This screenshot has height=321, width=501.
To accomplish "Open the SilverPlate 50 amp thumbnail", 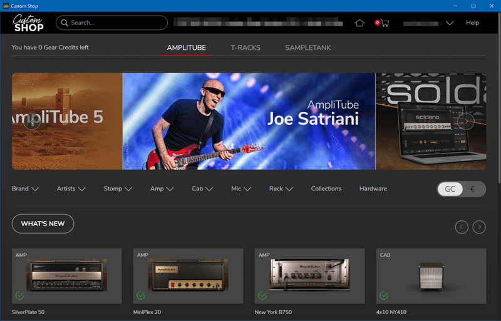I will tap(66, 276).
